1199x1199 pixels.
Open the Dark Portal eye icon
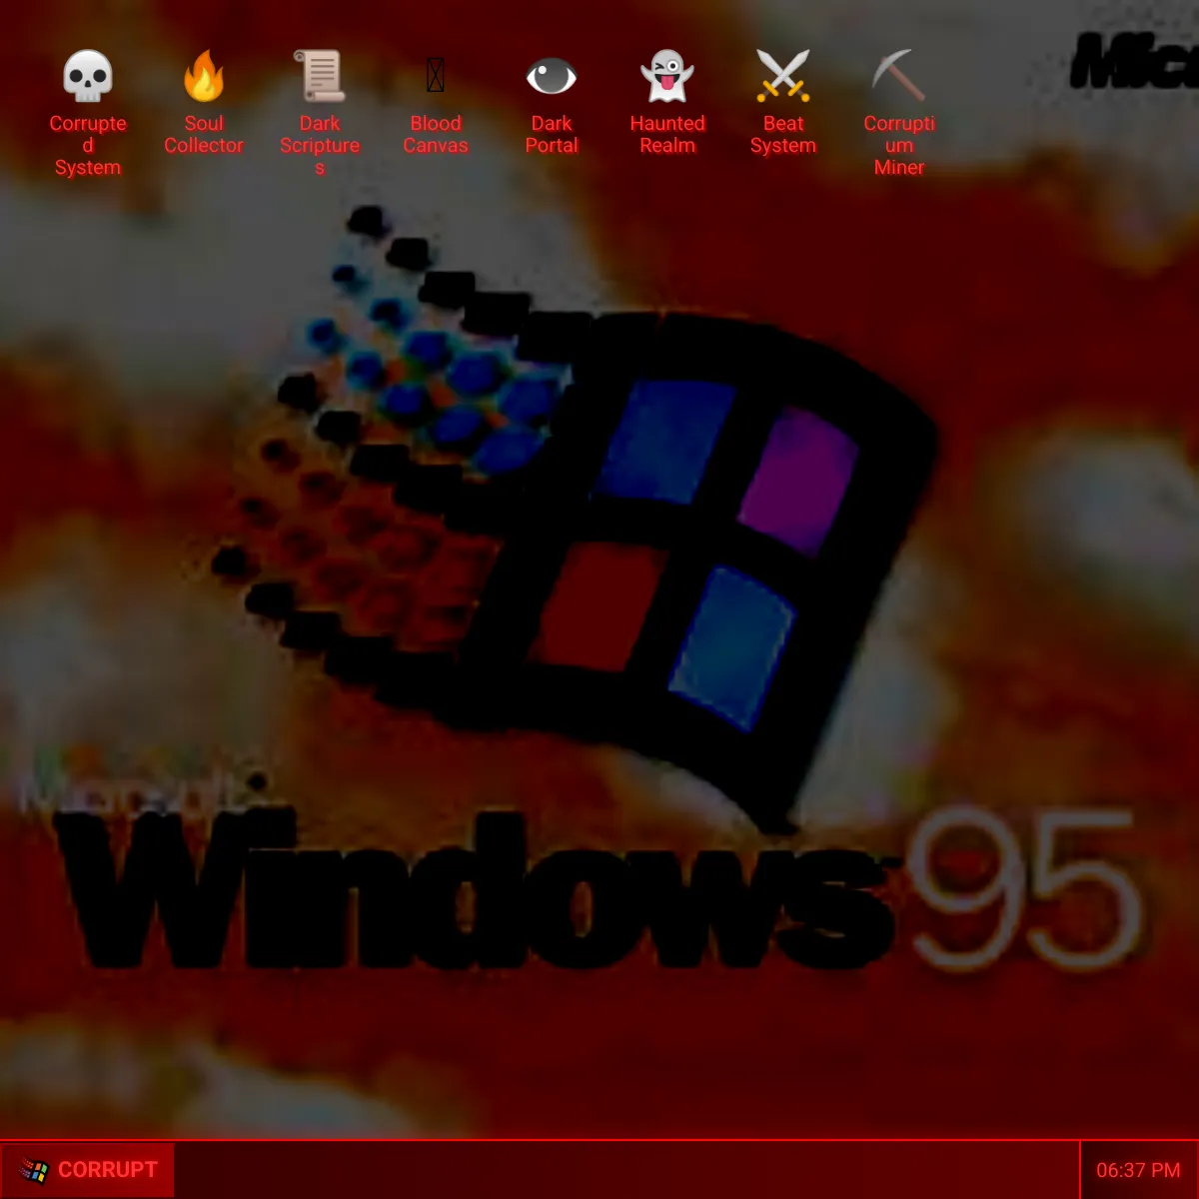click(552, 76)
